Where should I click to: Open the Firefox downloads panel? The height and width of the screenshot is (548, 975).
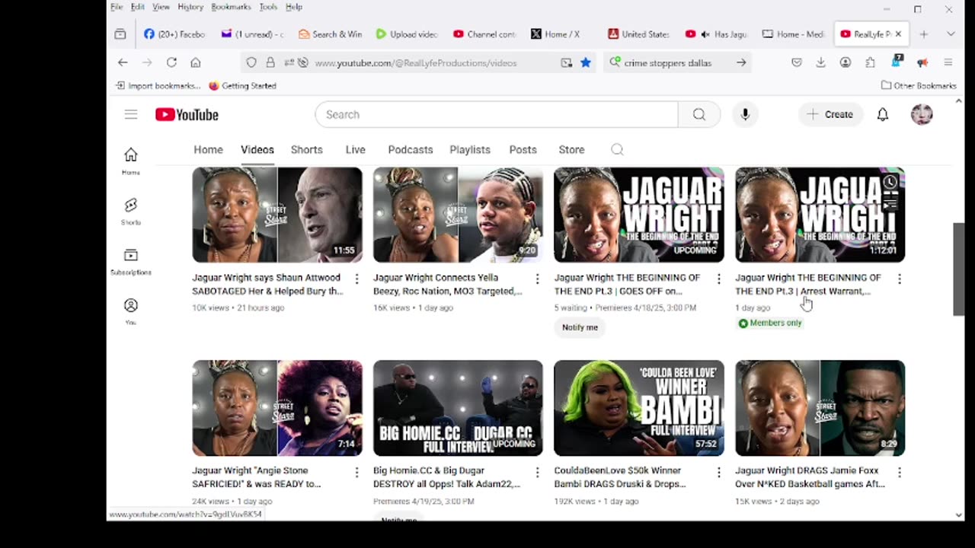(x=820, y=62)
